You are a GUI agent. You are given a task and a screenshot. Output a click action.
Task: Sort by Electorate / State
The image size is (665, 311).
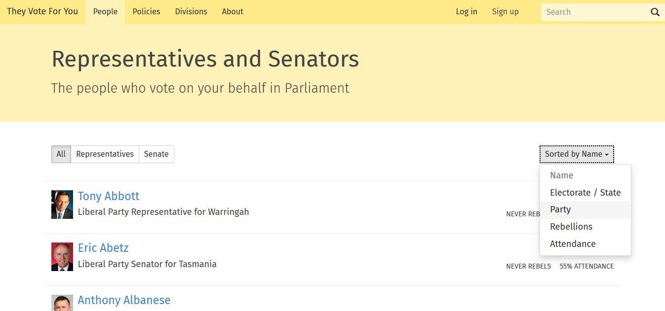coord(586,193)
